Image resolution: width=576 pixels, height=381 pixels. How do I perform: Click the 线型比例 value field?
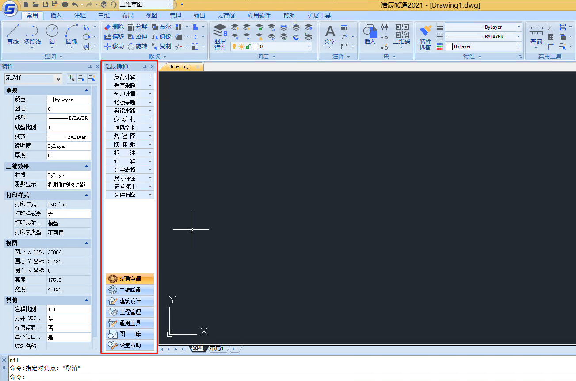pyautogui.click(x=69, y=127)
